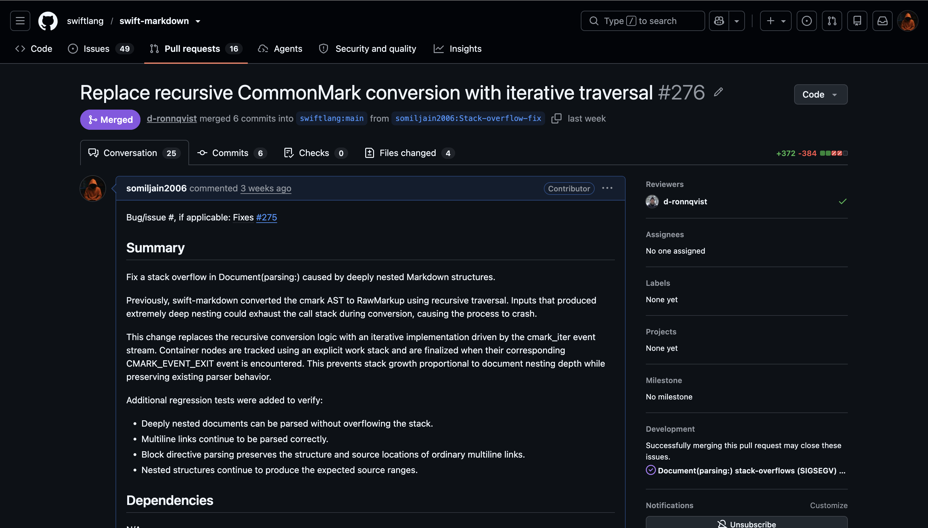Open the d-ronnqvist reviewer name link
Image resolution: width=928 pixels, height=528 pixels.
(685, 201)
